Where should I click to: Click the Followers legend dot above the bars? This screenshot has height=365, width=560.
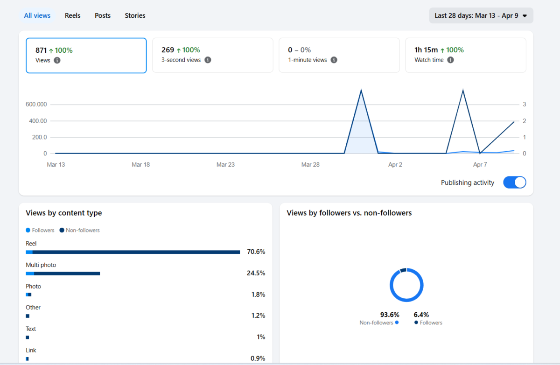(28, 230)
